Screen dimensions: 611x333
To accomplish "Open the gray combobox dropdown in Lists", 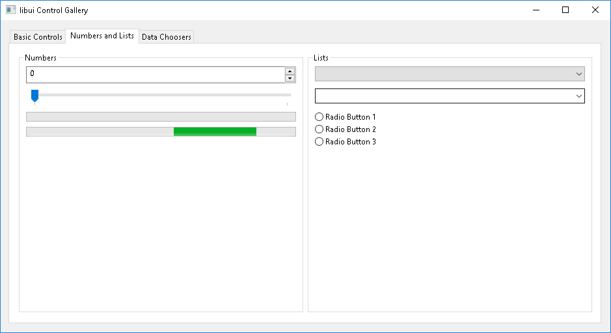I will click(x=450, y=74).
